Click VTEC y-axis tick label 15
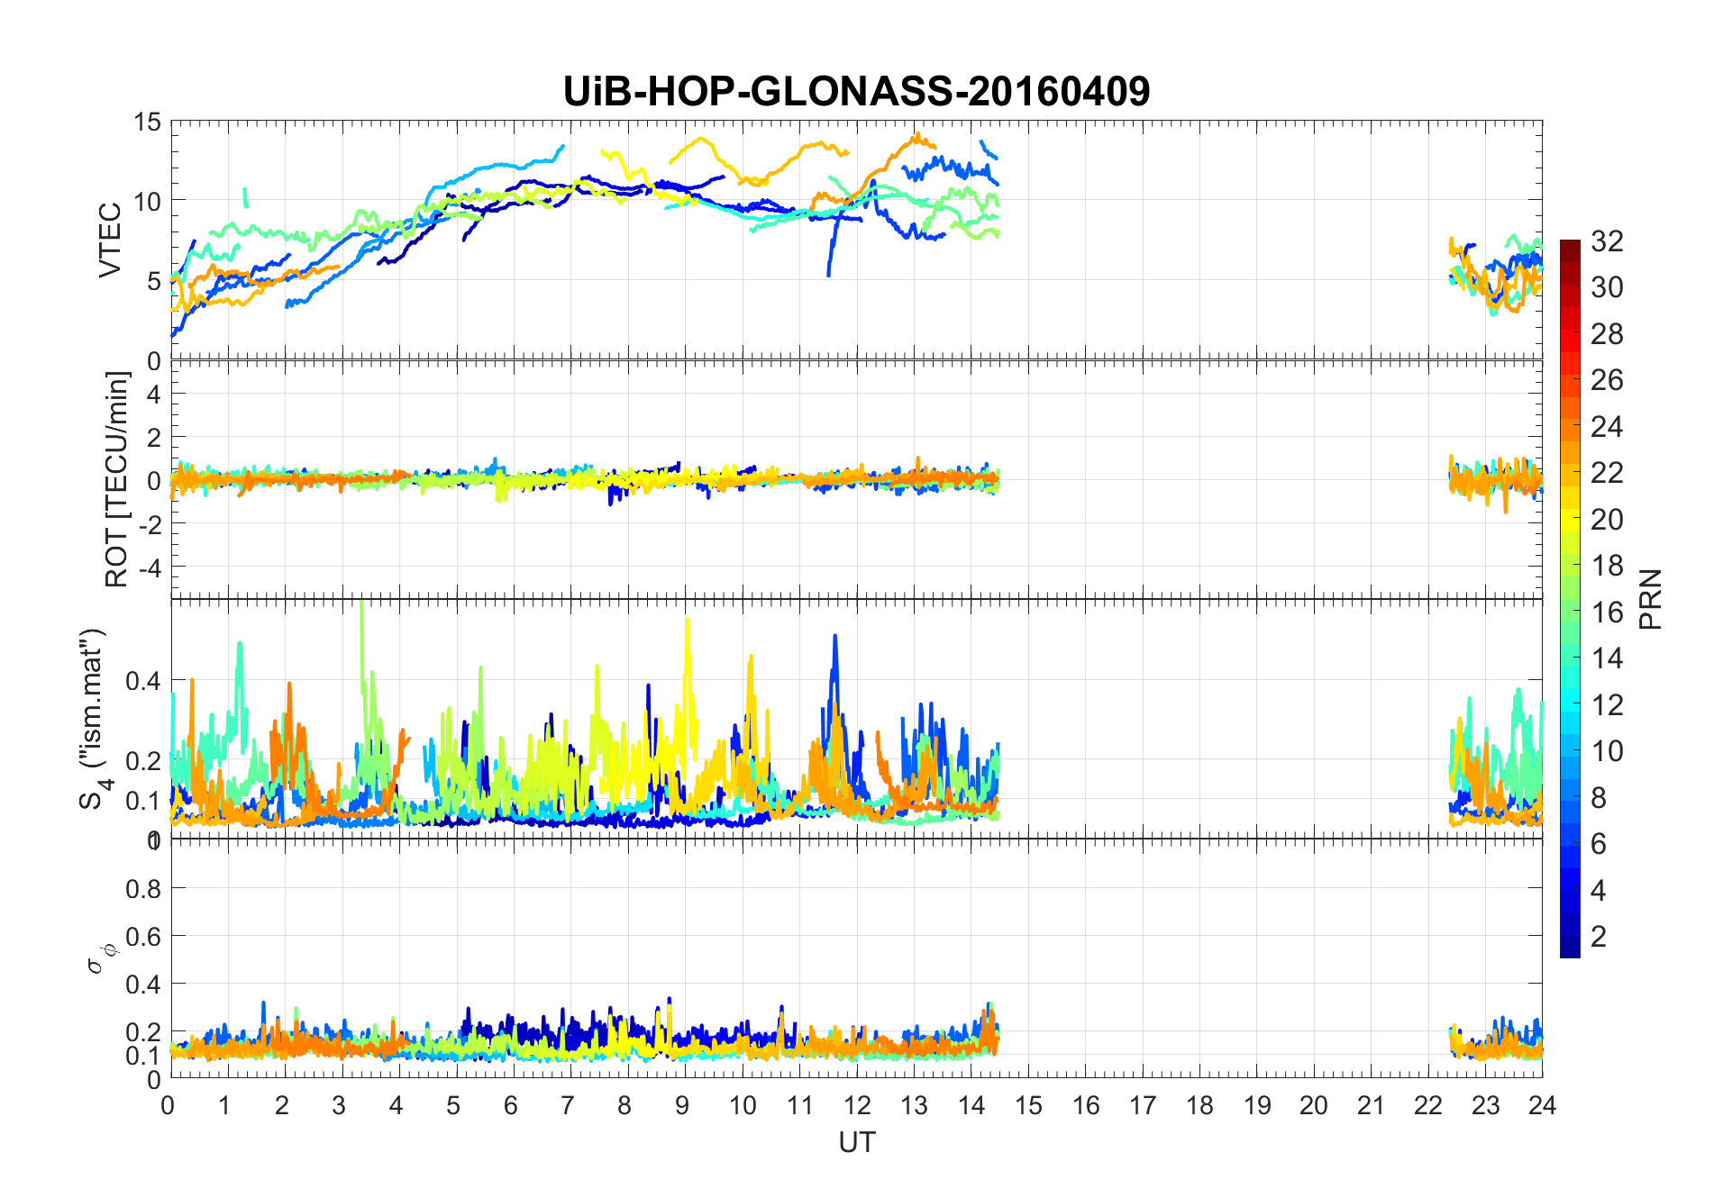Image resolution: width=1714 pixels, height=1198 pixels. coord(146,122)
